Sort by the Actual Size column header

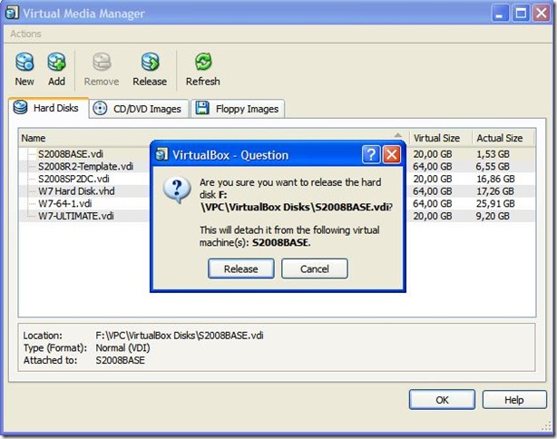503,138
